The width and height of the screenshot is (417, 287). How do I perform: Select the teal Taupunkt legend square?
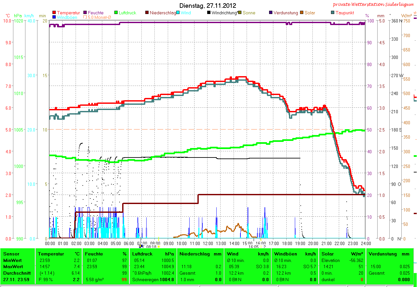333,13
